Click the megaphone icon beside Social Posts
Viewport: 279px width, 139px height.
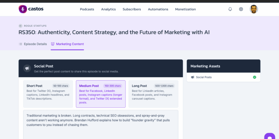click(193, 77)
